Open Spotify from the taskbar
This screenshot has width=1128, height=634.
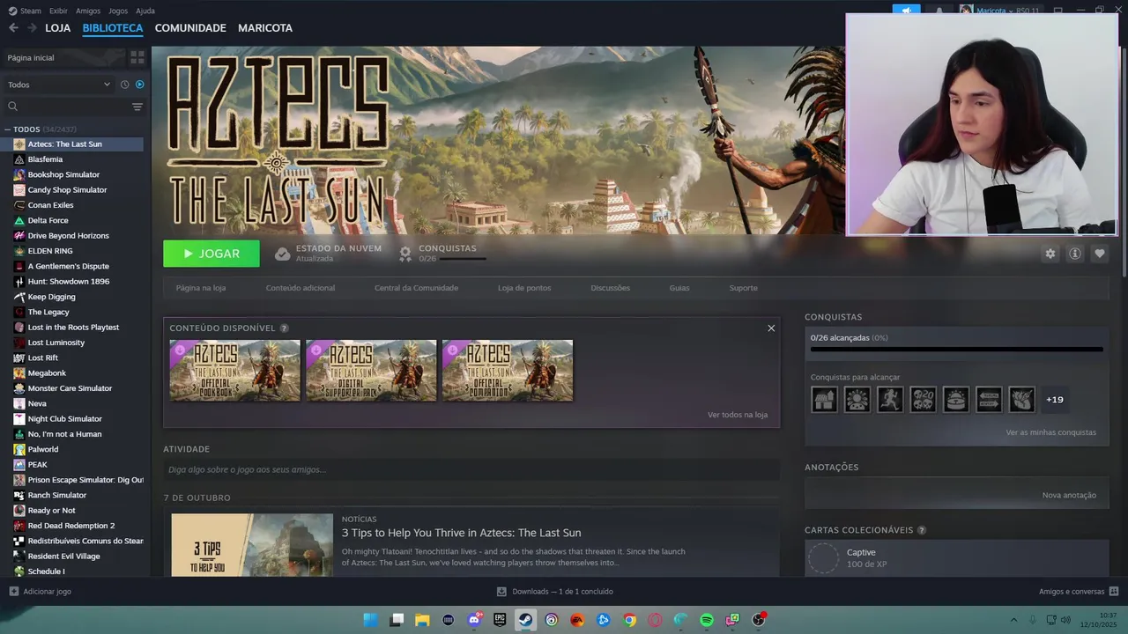coord(707,620)
